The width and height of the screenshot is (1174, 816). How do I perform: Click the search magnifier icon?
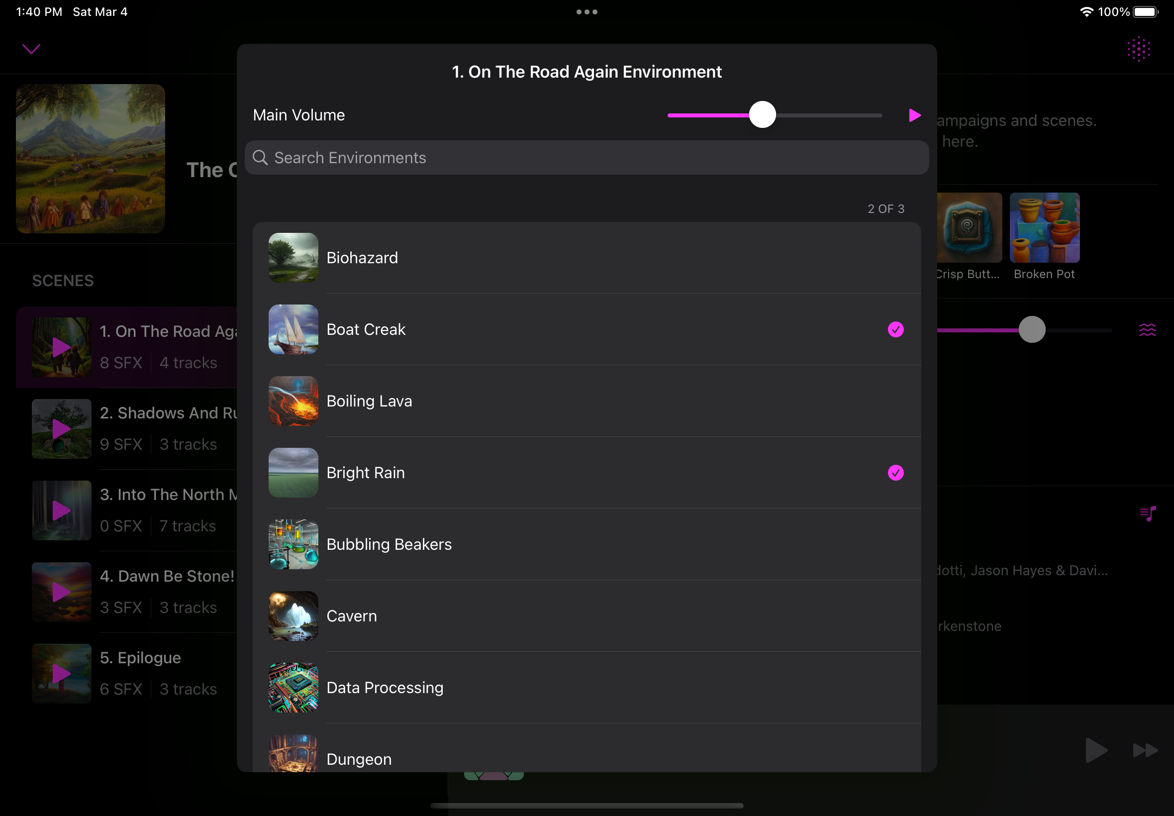point(260,157)
